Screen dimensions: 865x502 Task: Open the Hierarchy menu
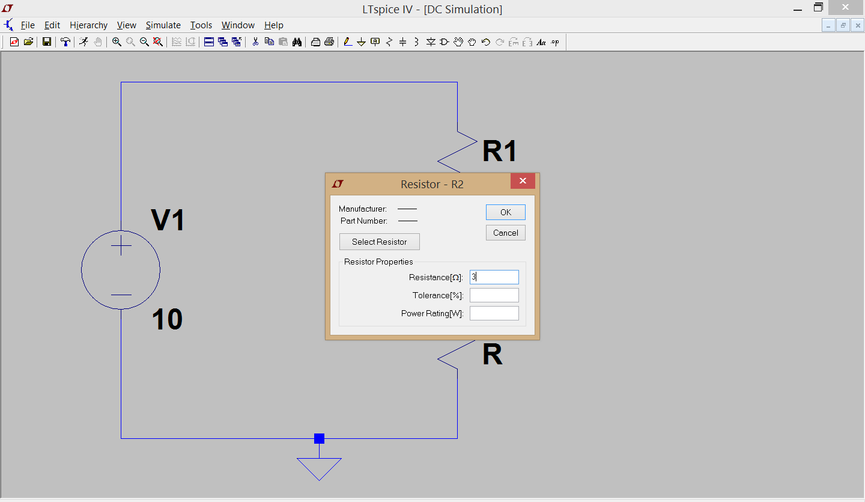click(88, 25)
